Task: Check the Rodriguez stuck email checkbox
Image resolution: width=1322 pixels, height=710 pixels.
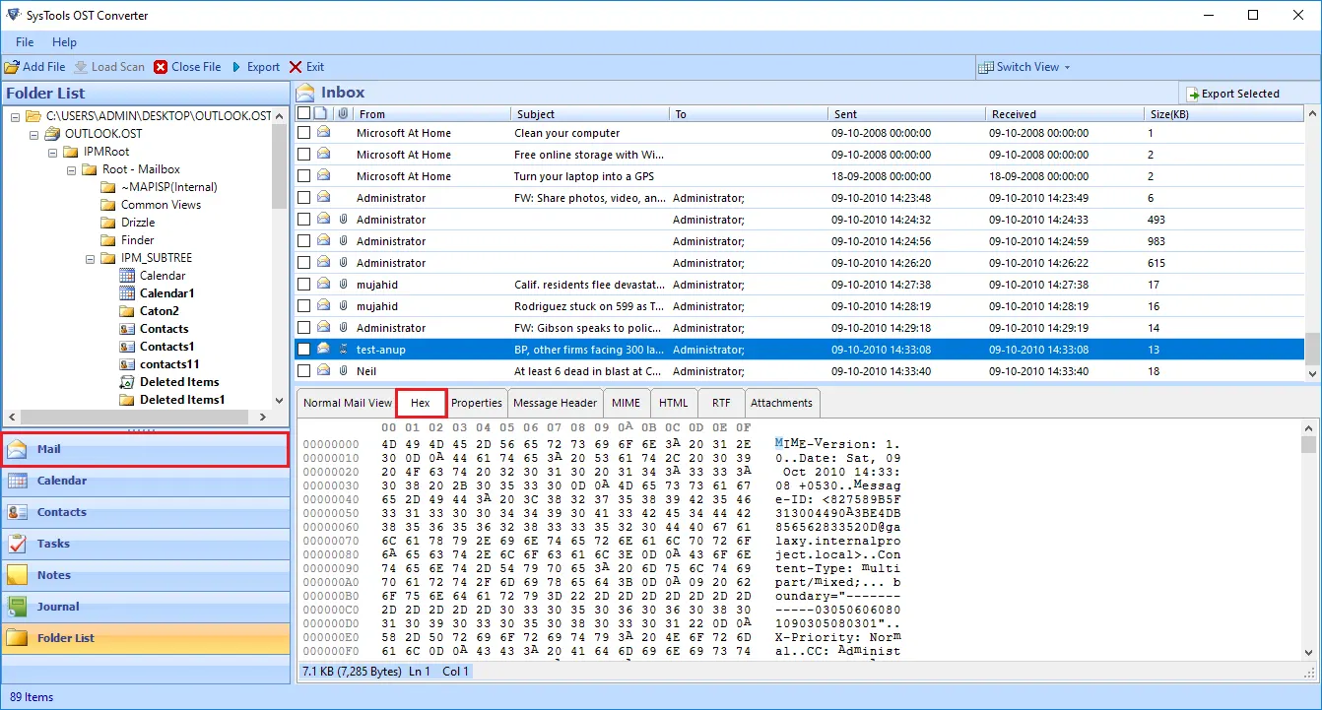Action: (304, 306)
